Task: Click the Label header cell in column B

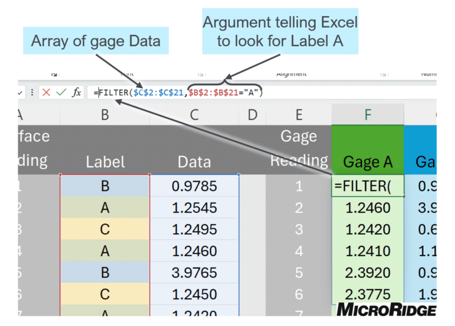Action: coord(105,162)
